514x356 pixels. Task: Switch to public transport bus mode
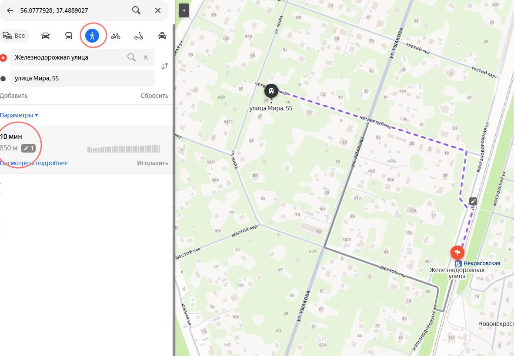tap(69, 35)
